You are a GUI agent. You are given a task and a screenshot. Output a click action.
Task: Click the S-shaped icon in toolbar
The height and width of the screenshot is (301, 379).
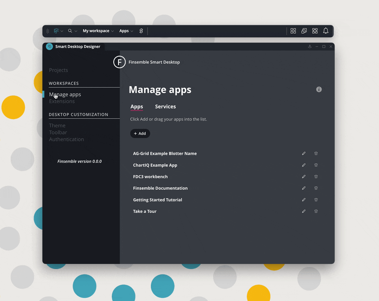coord(141,31)
